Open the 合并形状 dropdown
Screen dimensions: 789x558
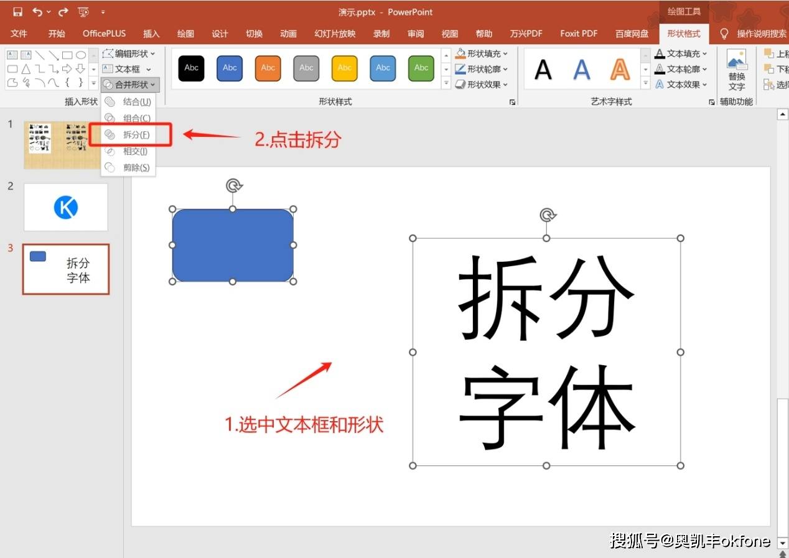pos(130,84)
